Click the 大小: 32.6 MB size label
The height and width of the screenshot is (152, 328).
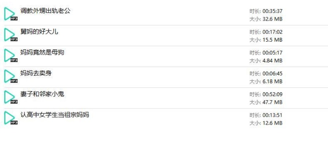click(x=266, y=19)
